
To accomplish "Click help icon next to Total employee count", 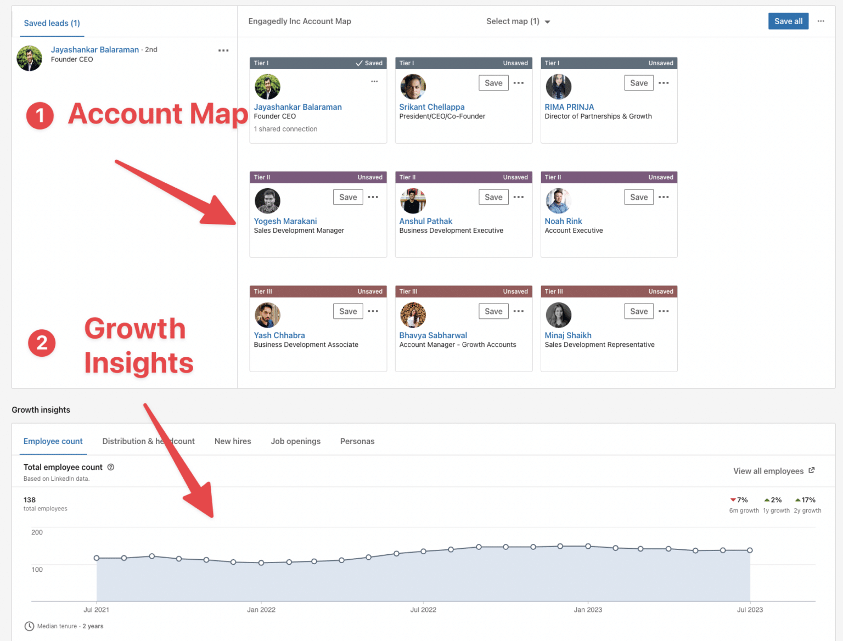I will point(111,467).
